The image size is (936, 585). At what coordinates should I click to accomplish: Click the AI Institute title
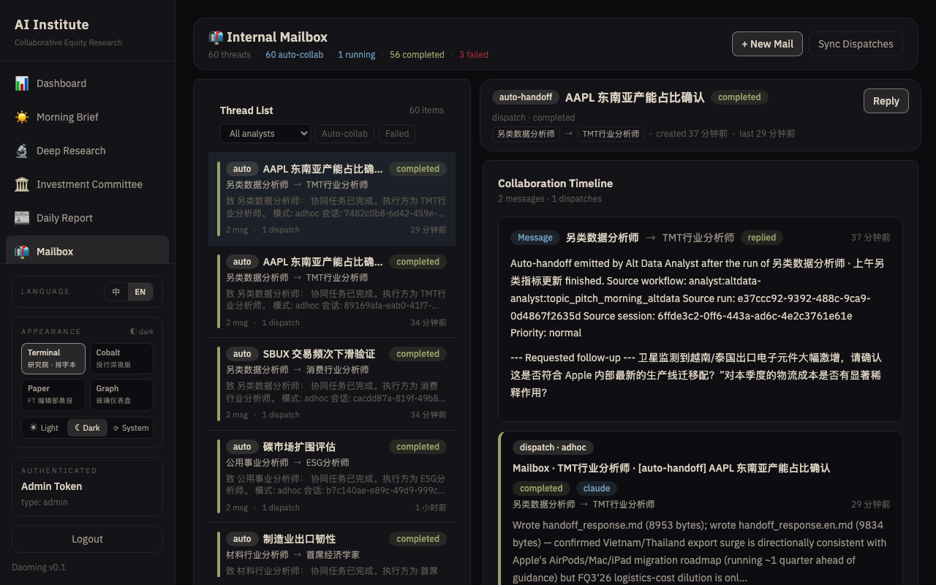click(52, 24)
